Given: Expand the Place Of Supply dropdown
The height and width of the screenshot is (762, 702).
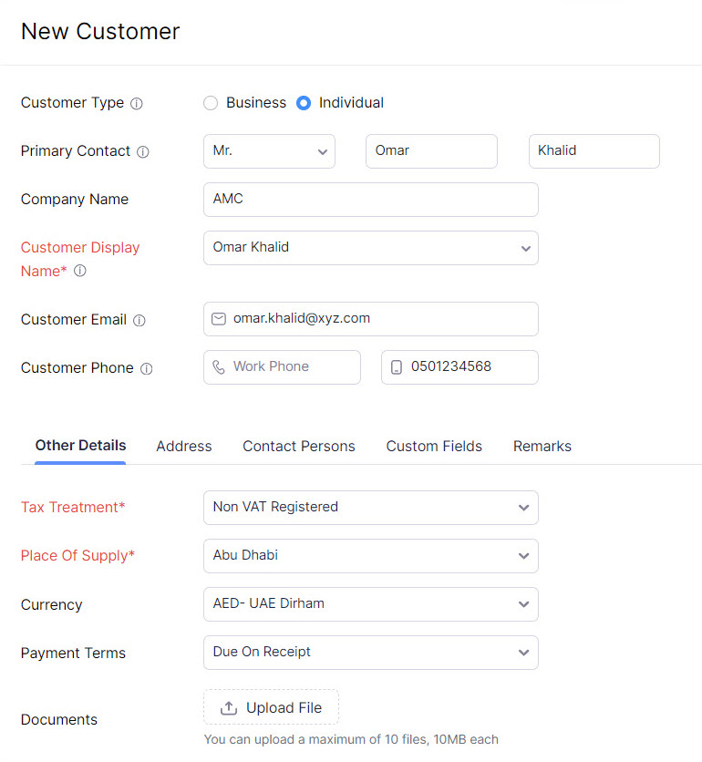Looking at the screenshot, I should pos(370,556).
